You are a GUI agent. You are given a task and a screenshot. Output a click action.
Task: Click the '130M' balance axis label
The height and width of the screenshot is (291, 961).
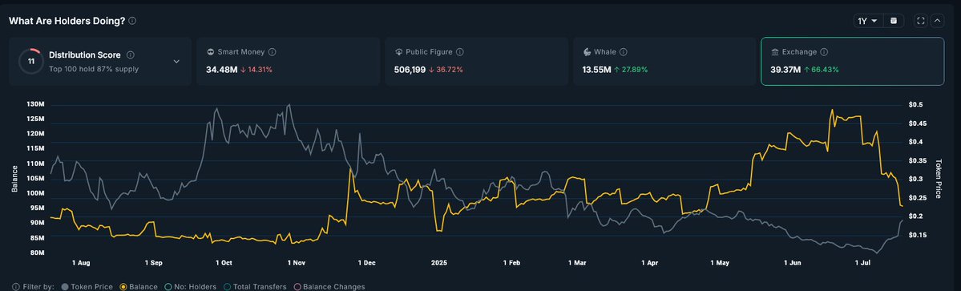coord(35,104)
